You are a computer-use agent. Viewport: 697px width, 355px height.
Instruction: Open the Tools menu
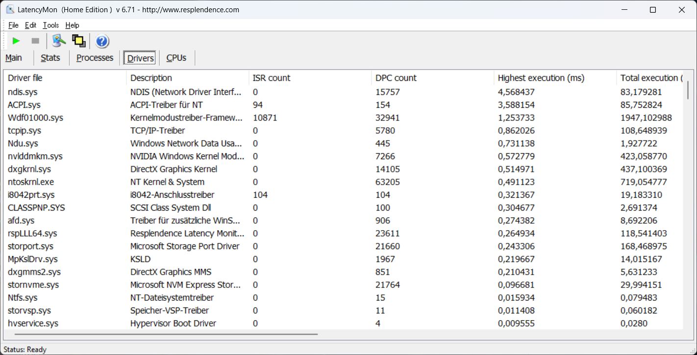click(x=50, y=25)
